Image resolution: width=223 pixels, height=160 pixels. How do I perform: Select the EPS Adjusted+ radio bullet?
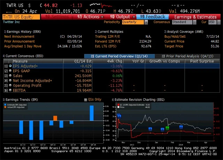pyautogui.click(x=10, y=66)
